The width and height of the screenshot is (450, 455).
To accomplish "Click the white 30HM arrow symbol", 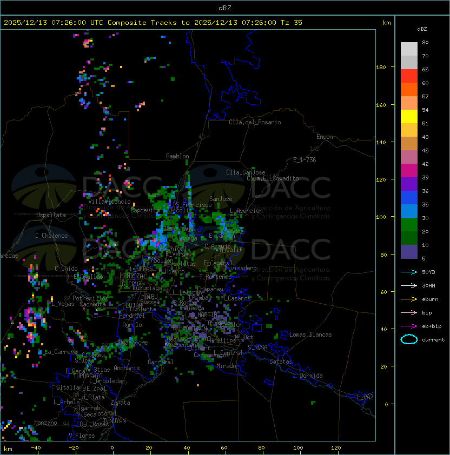I will (x=409, y=285).
